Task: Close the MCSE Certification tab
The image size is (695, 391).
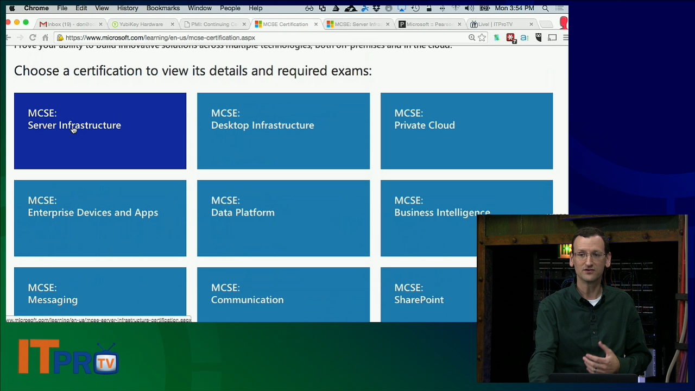Action: pos(315,24)
